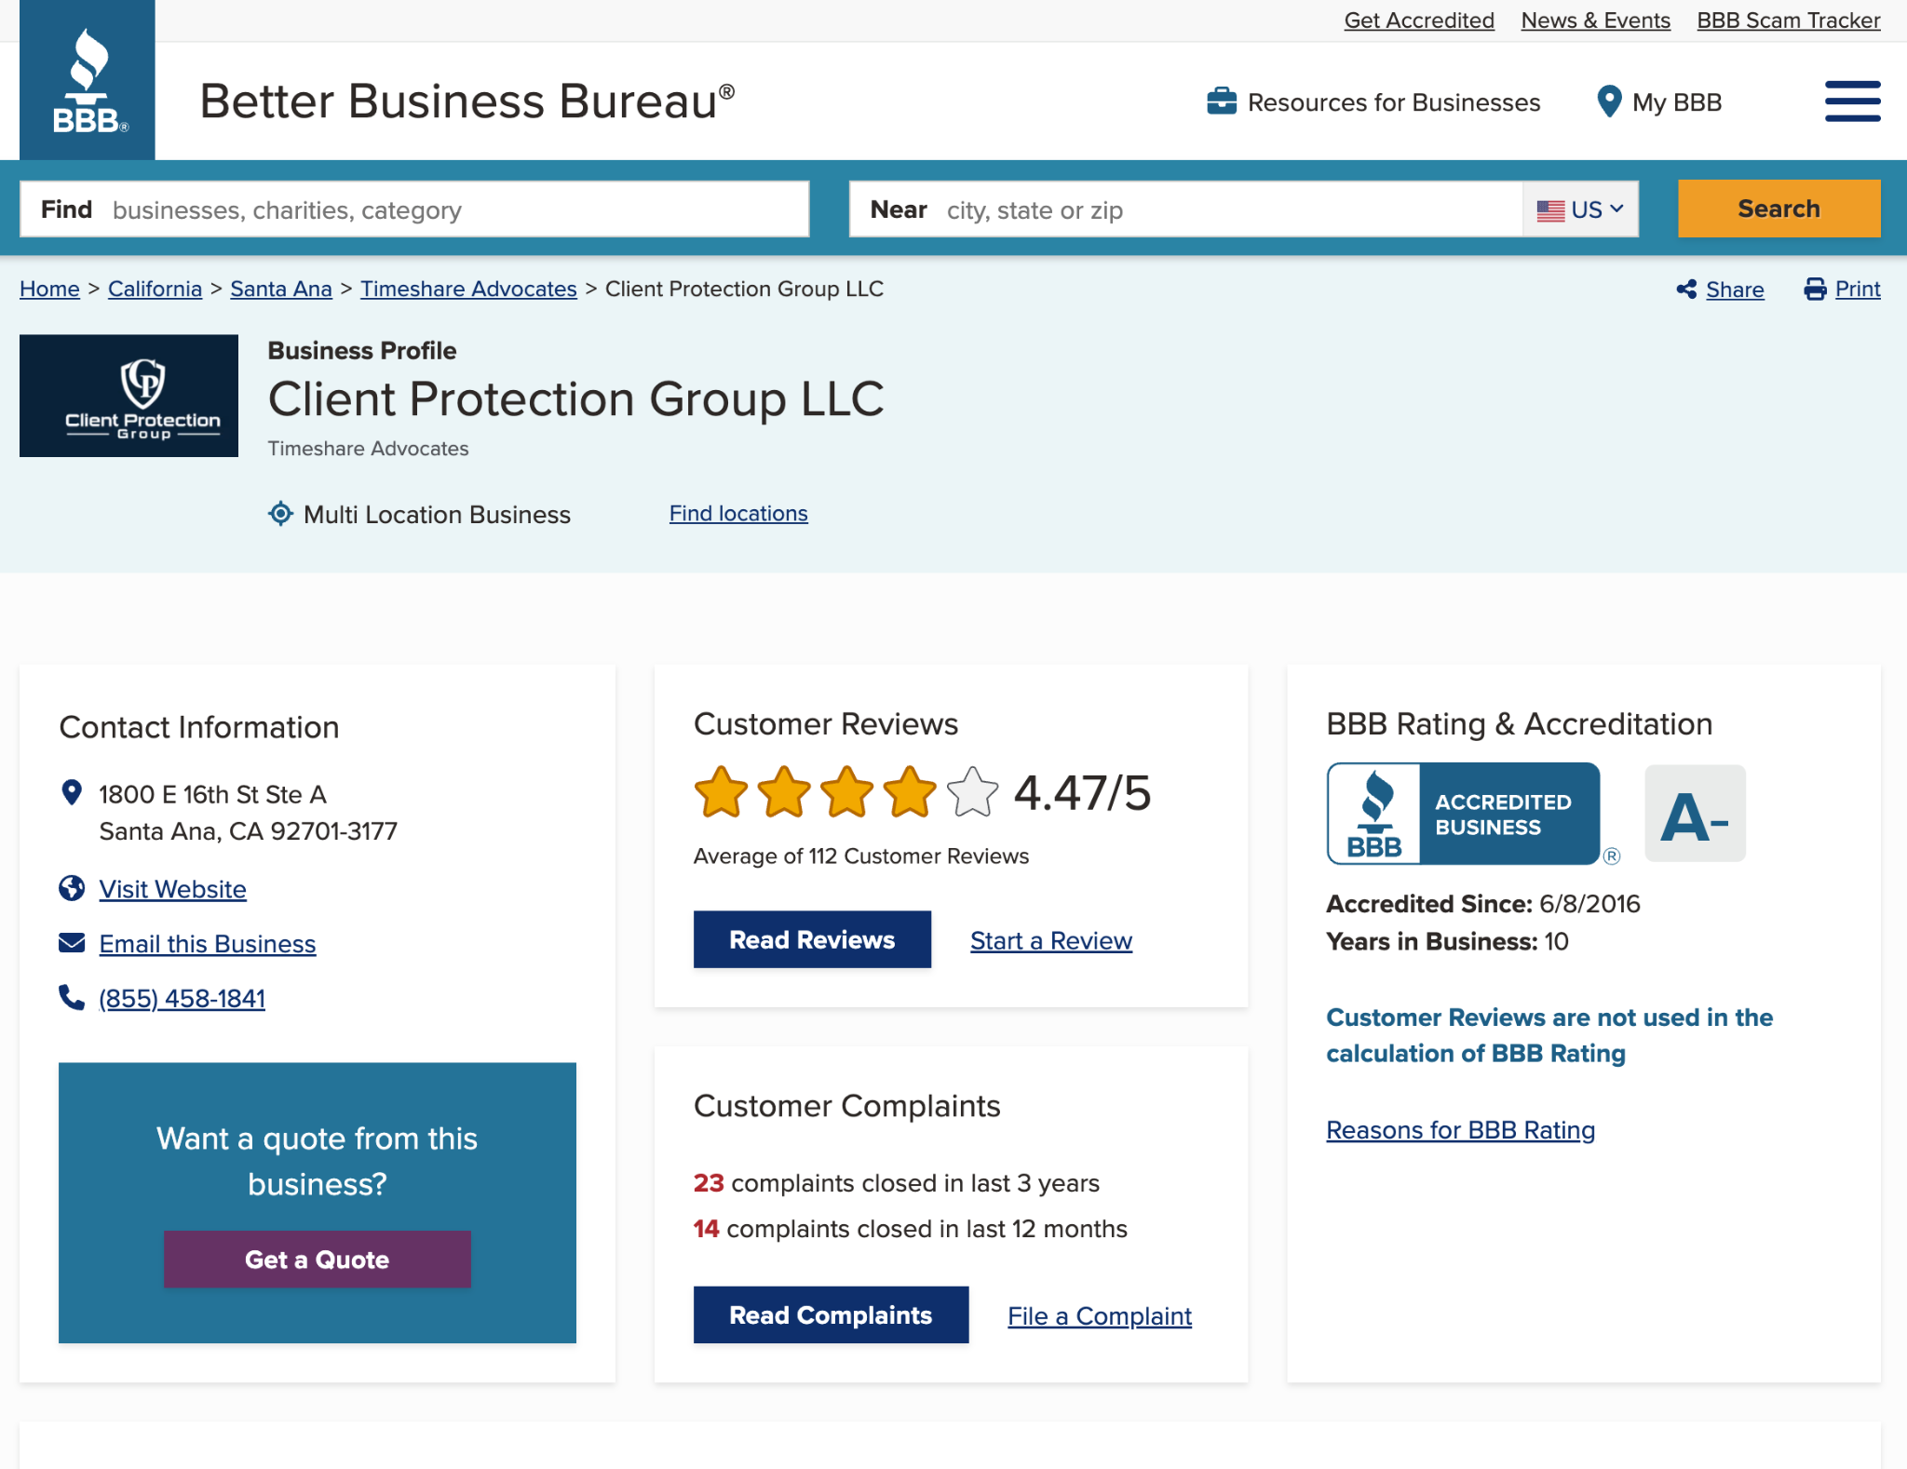
Task: Click the Share icon
Action: pyautogui.click(x=1686, y=290)
